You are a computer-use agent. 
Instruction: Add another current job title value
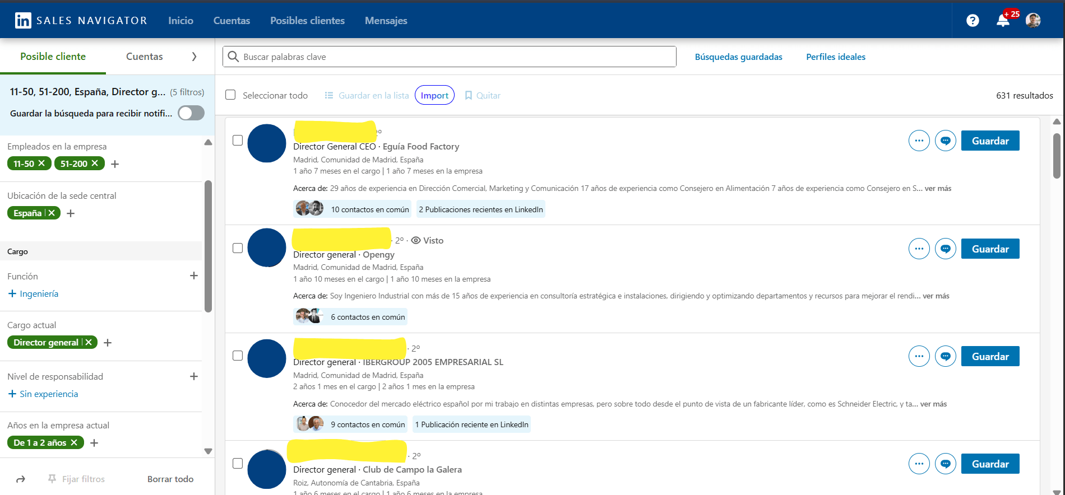coord(108,343)
